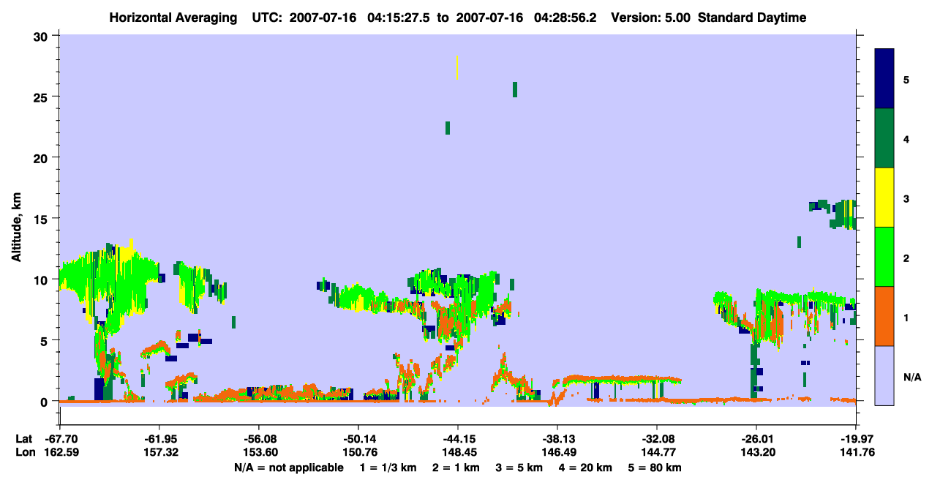Click end time '04:28:56.2' in title

point(566,18)
